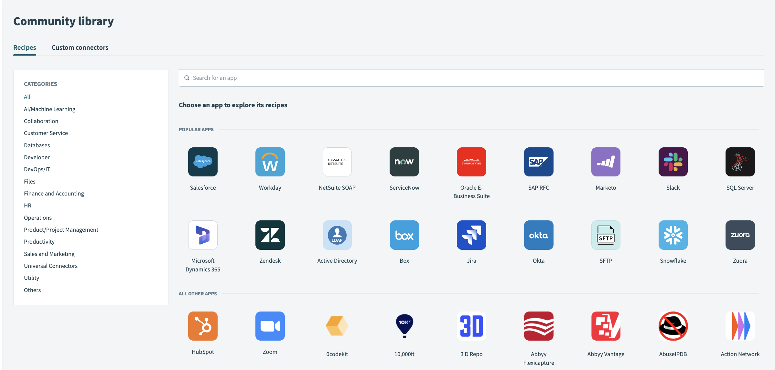Click the Snowflake app icon
The width and height of the screenshot is (775, 370).
pyautogui.click(x=673, y=235)
